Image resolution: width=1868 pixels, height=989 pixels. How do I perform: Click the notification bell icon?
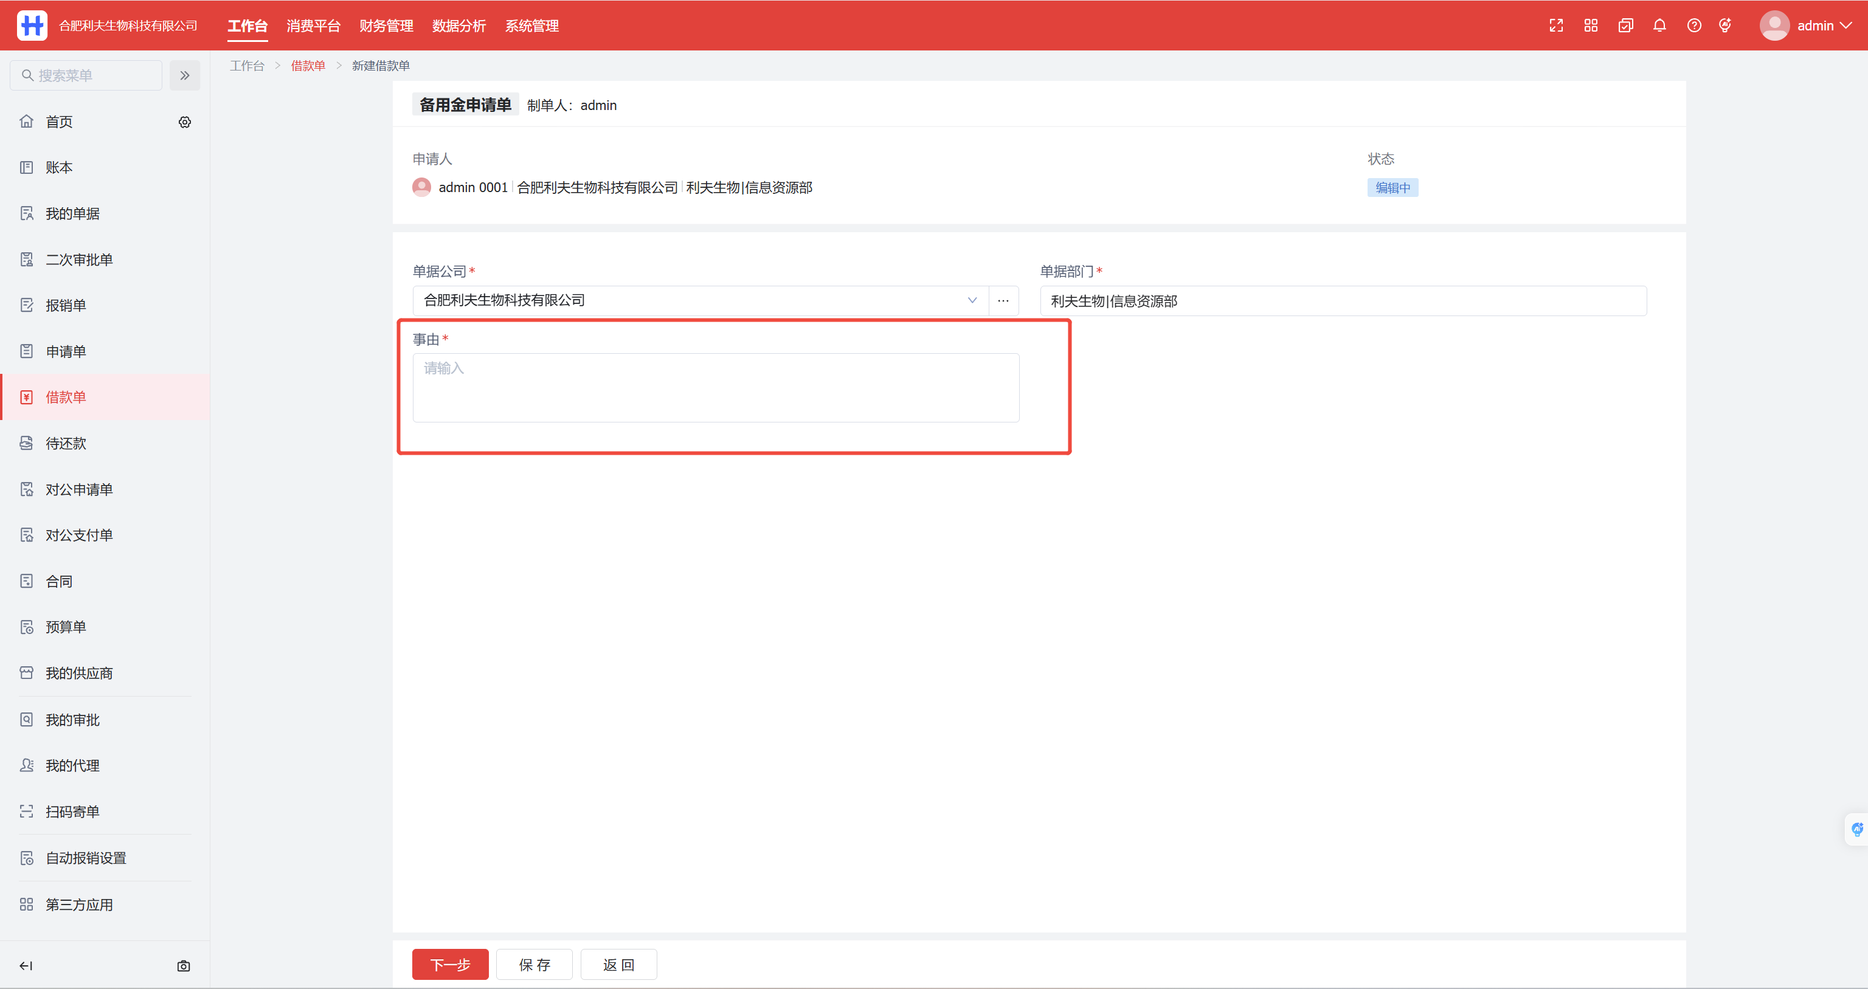coord(1659,26)
